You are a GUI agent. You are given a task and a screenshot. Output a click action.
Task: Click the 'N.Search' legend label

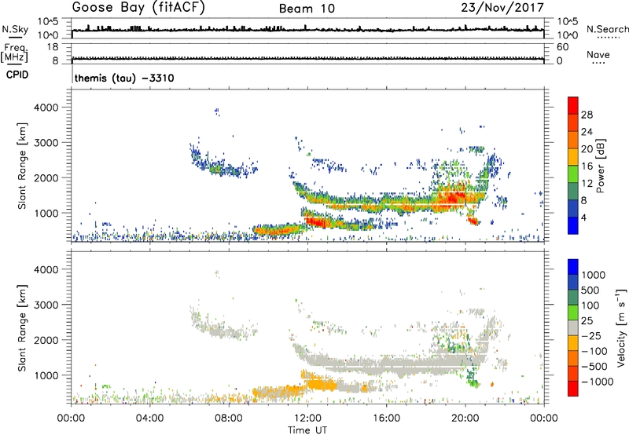click(x=607, y=29)
